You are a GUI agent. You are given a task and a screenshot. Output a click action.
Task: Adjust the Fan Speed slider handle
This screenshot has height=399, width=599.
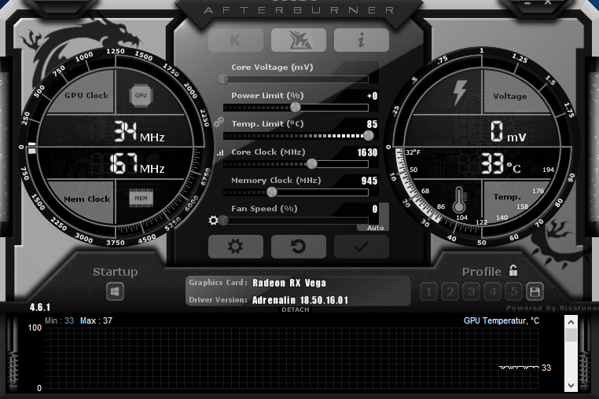click(224, 220)
